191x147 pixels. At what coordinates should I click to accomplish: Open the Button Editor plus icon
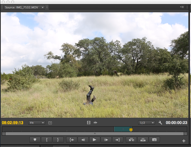184,141
